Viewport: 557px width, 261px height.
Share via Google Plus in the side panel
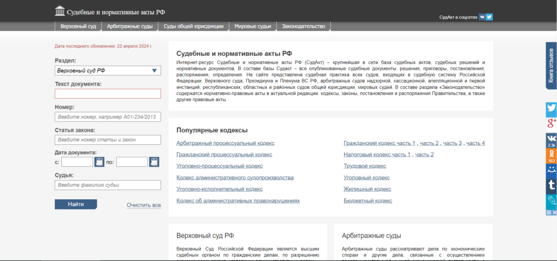coord(551,124)
